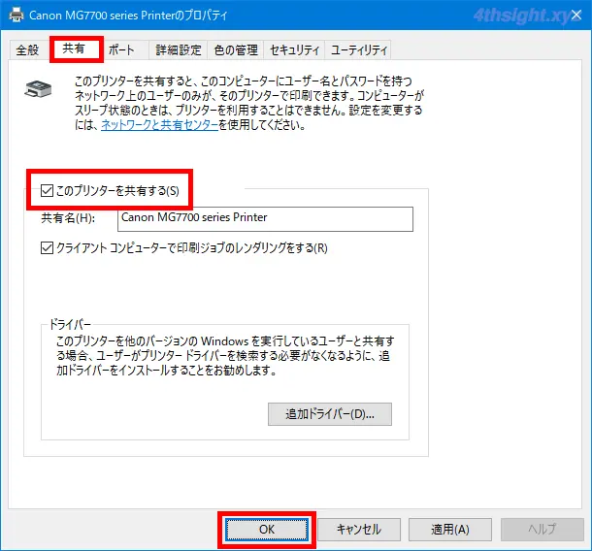
Task: Click the 共有名 text field
Action: tap(265, 219)
